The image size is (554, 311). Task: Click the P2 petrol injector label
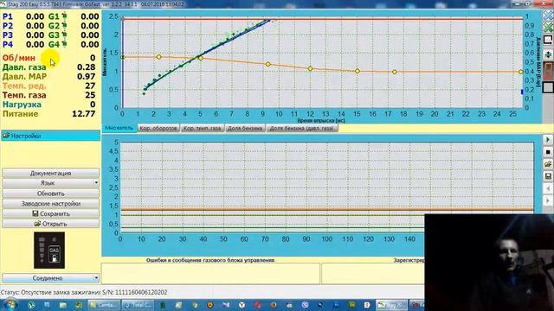click(8, 26)
